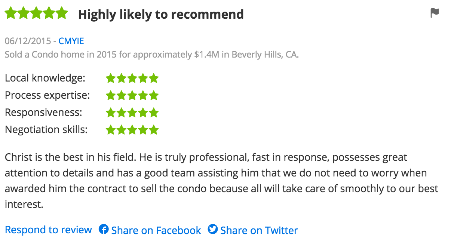The image size is (451, 252).
Task: Flag this review as inappropriate
Action: 434,13
